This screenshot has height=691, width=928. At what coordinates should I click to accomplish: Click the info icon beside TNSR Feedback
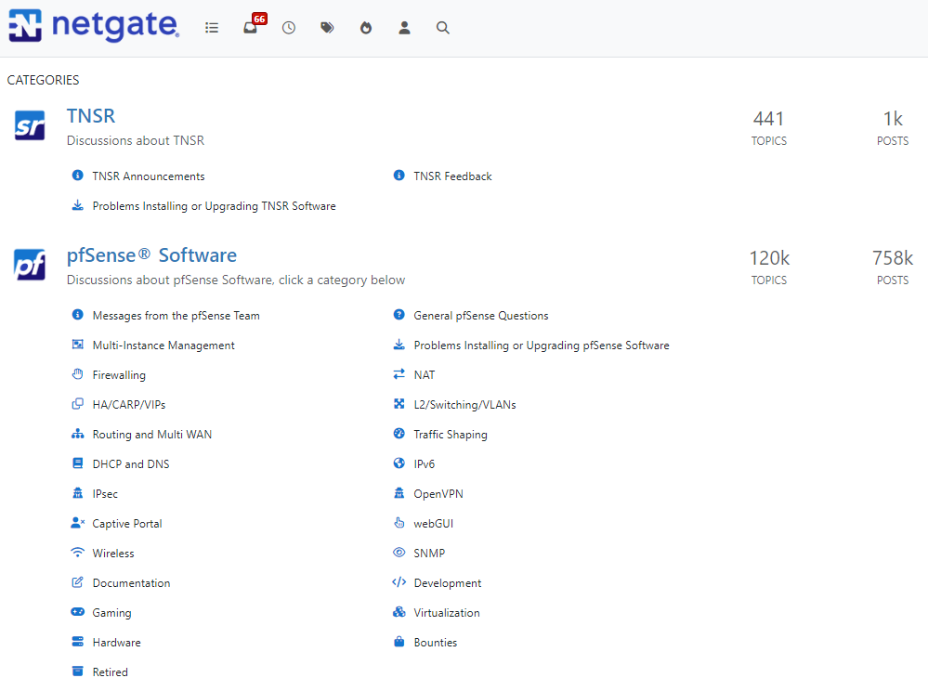(x=399, y=176)
